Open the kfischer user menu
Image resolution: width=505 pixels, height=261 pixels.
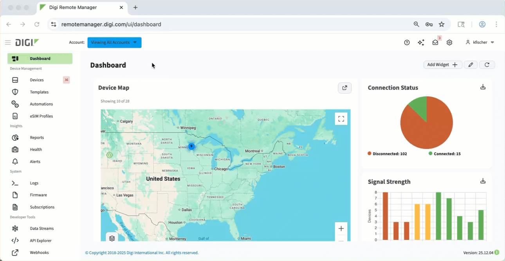480,42
